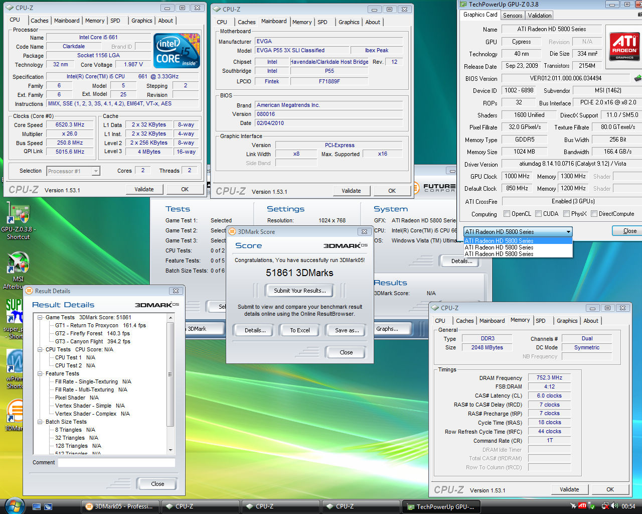
Task: Click the Show Desktop quick launch icon
Action: coord(36,506)
